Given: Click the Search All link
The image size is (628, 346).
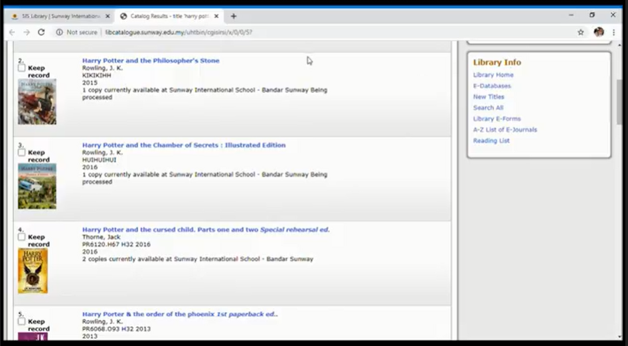Looking at the screenshot, I should 488,108.
